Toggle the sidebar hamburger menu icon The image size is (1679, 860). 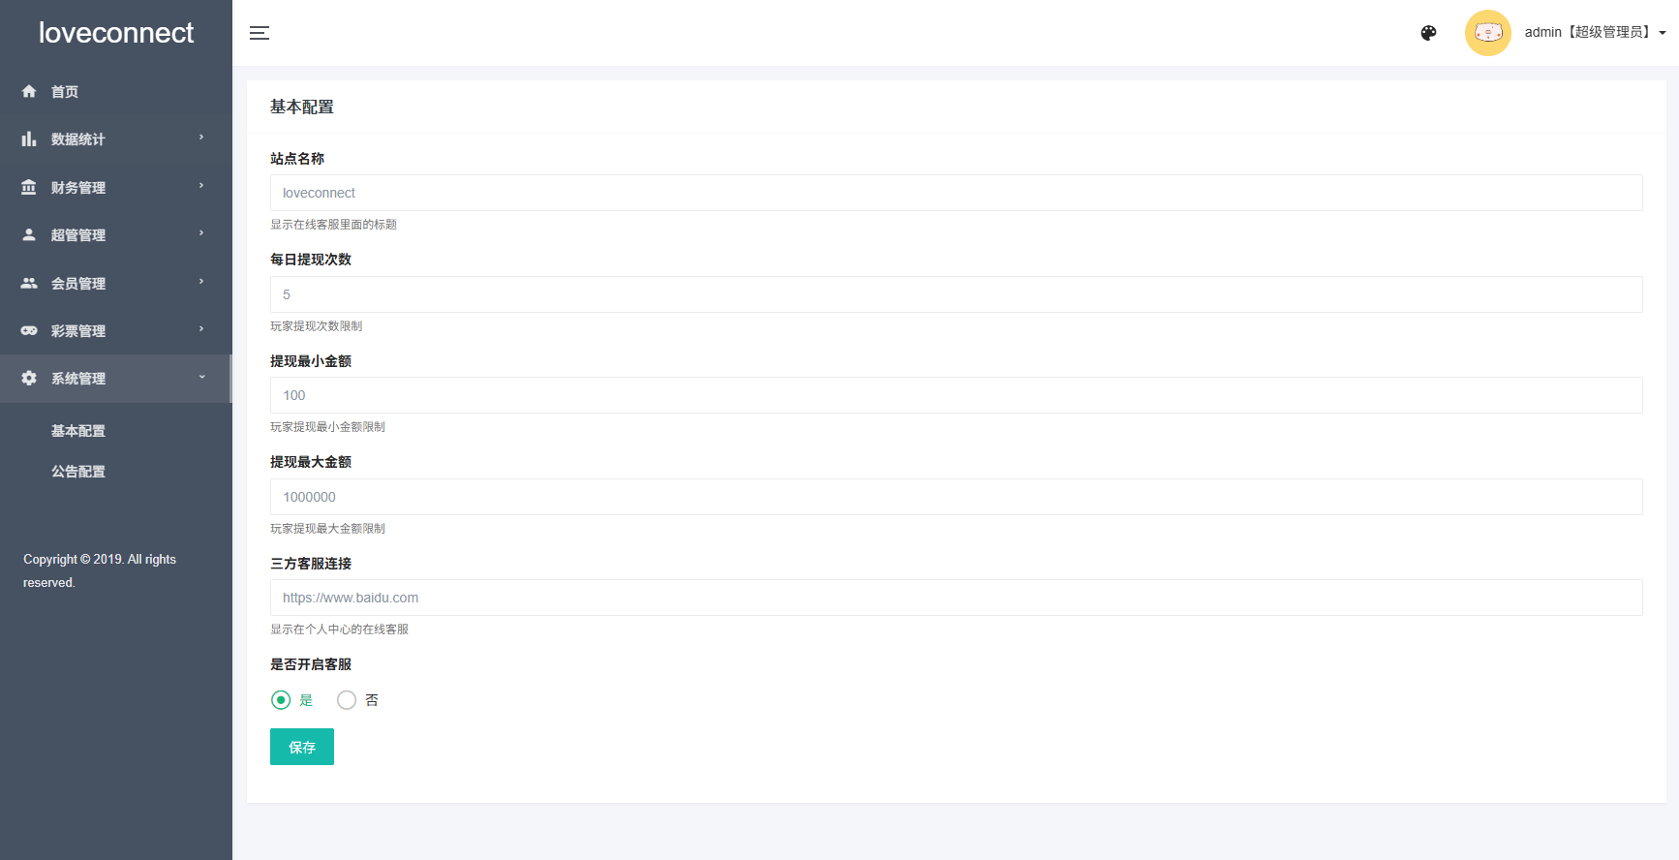tap(259, 33)
